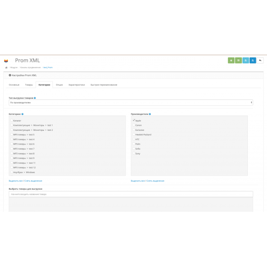267x267 pixels.
Task: Check the Exclusive manufacturer checkbox
Action: tap(134, 130)
